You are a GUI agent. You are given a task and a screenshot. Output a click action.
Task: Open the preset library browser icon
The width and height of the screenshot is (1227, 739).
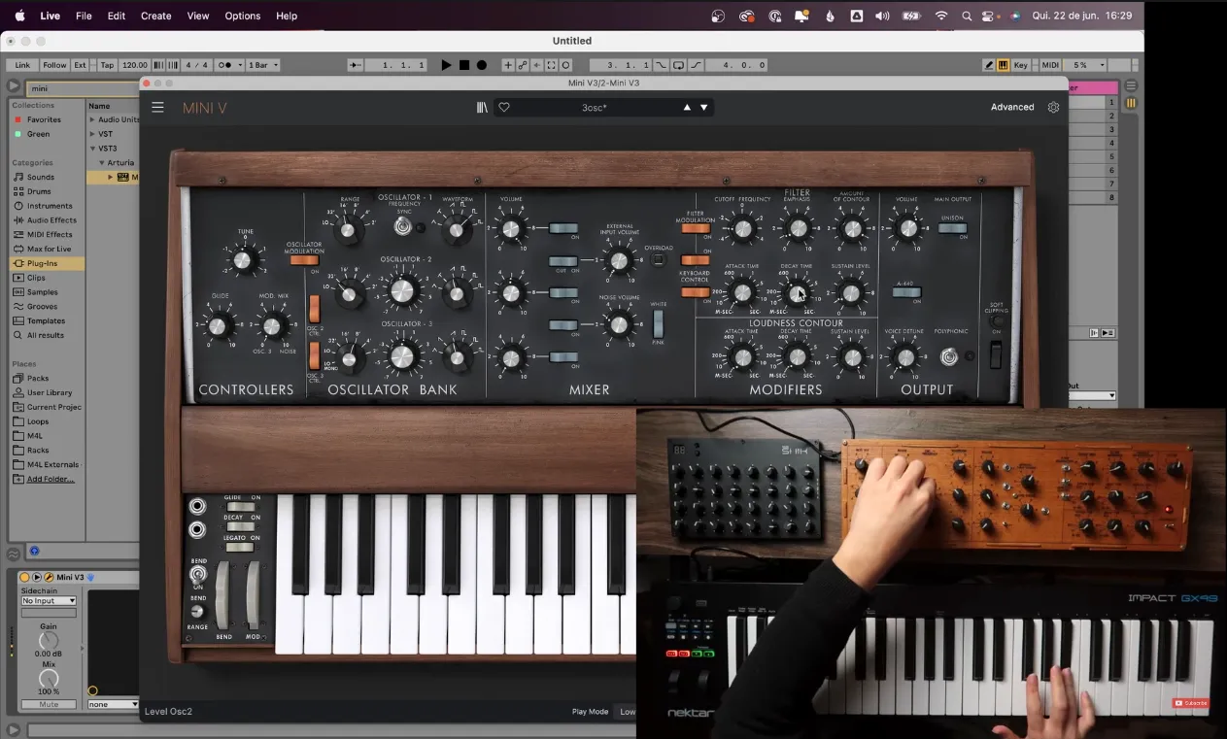[x=482, y=108]
